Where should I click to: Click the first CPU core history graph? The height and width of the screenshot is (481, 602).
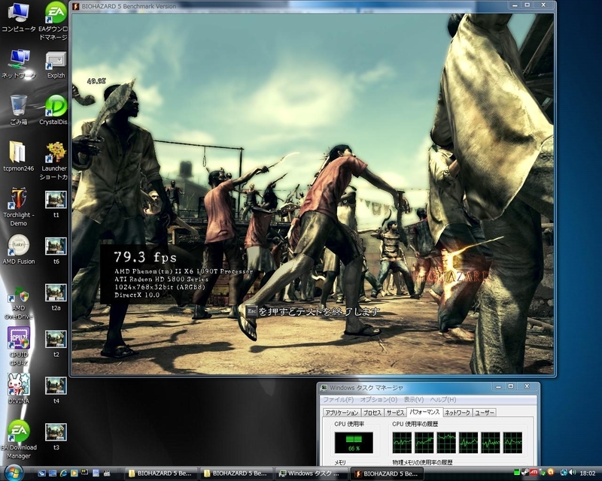[x=402, y=442]
